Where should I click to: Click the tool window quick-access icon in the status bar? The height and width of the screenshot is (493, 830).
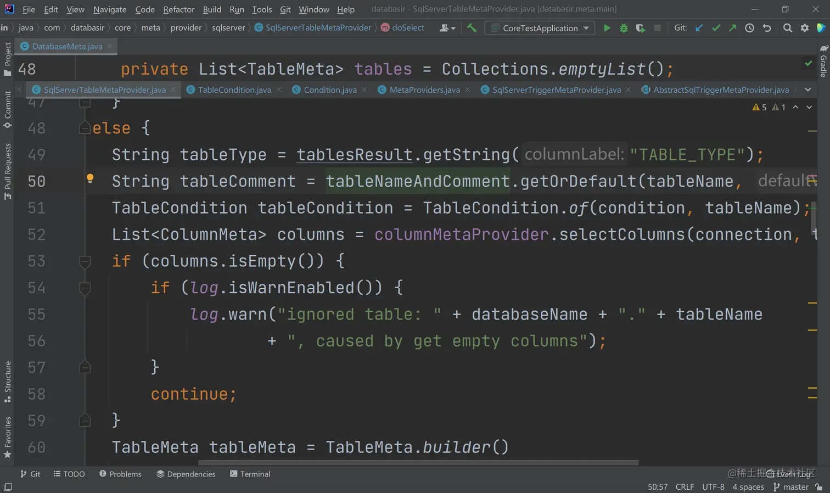(8, 487)
